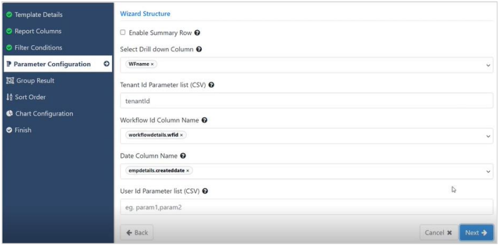Click the arrow icon on Parameter Configuration step
The height and width of the screenshot is (246, 500).
[106, 64]
